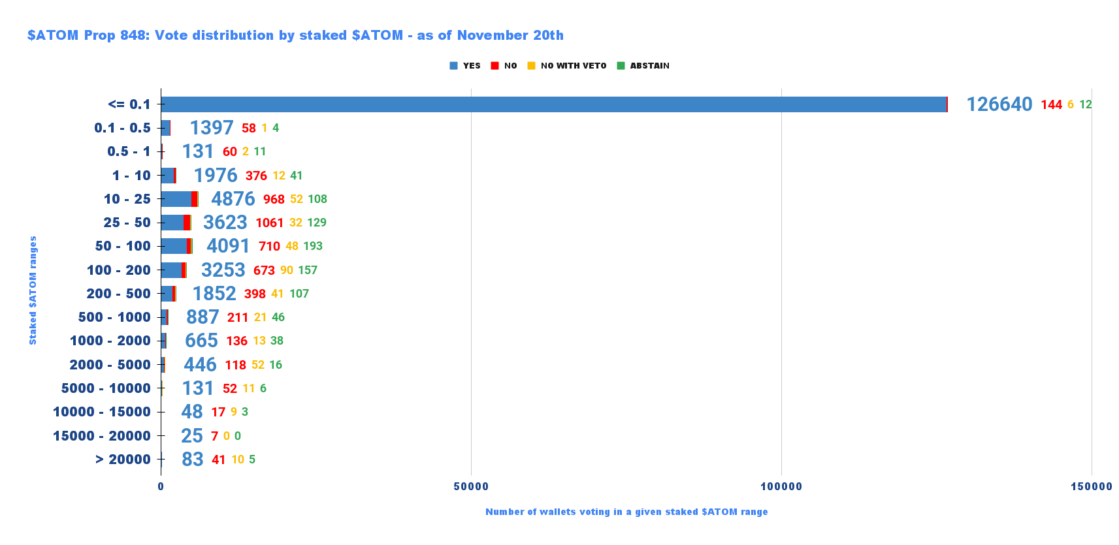Click the horizontal axis title about wallets voting

coord(626,512)
